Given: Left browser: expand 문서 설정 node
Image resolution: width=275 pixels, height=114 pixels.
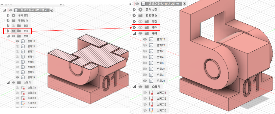Looking at the screenshot, I should 8,15.
